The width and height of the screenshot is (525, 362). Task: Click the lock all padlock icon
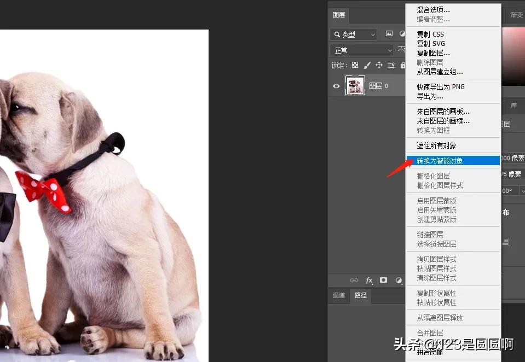tap(403, 65)
